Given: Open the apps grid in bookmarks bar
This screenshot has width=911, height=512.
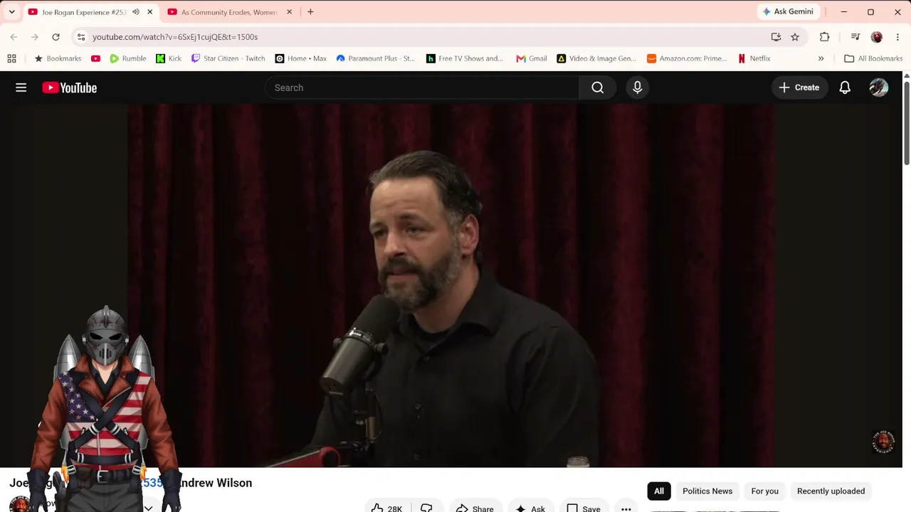Looking at the screenshot, I should [11, 58].
